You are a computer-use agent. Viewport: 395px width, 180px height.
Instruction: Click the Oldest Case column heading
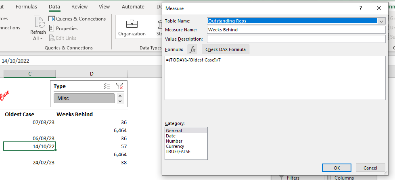19,115
